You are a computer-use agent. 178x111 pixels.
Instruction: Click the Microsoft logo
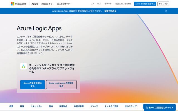click(18, 4)
